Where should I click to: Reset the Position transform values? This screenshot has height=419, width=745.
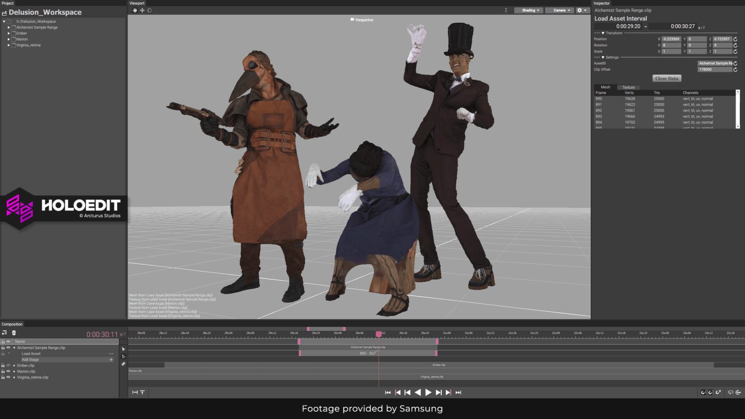[x=735, y=39]
